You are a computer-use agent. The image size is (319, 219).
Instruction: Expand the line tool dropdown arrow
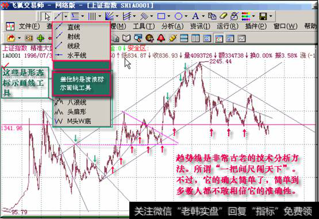tap(66, 16)
